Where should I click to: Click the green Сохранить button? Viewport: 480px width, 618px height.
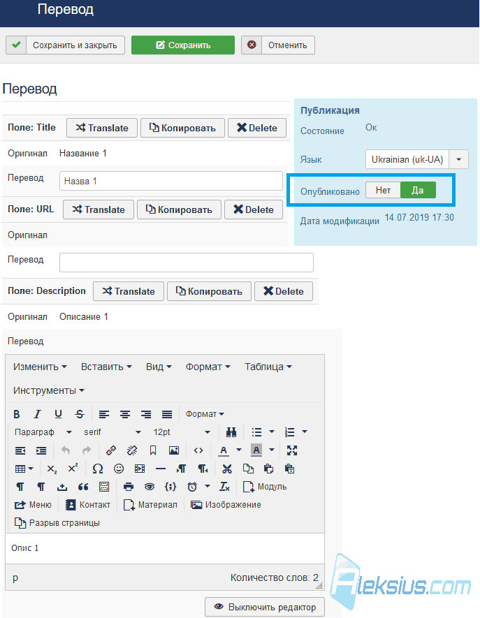tap(183, 45)
